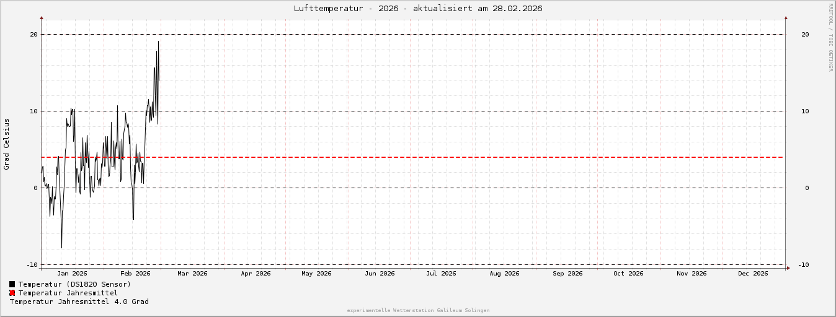Screen dimensions: 836x317
Task: Click the experimentelle Wetterstation Galileum Solingen footer
Action: [418, 310]
